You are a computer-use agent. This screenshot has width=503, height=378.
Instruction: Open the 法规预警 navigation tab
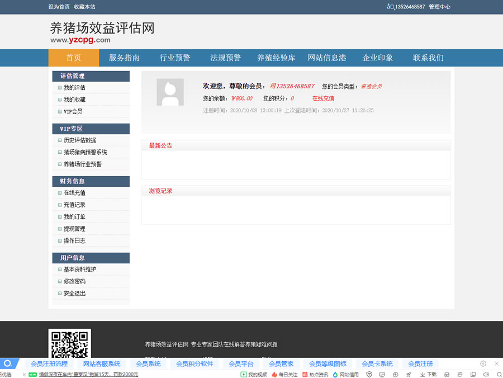(x=226, y=58)
